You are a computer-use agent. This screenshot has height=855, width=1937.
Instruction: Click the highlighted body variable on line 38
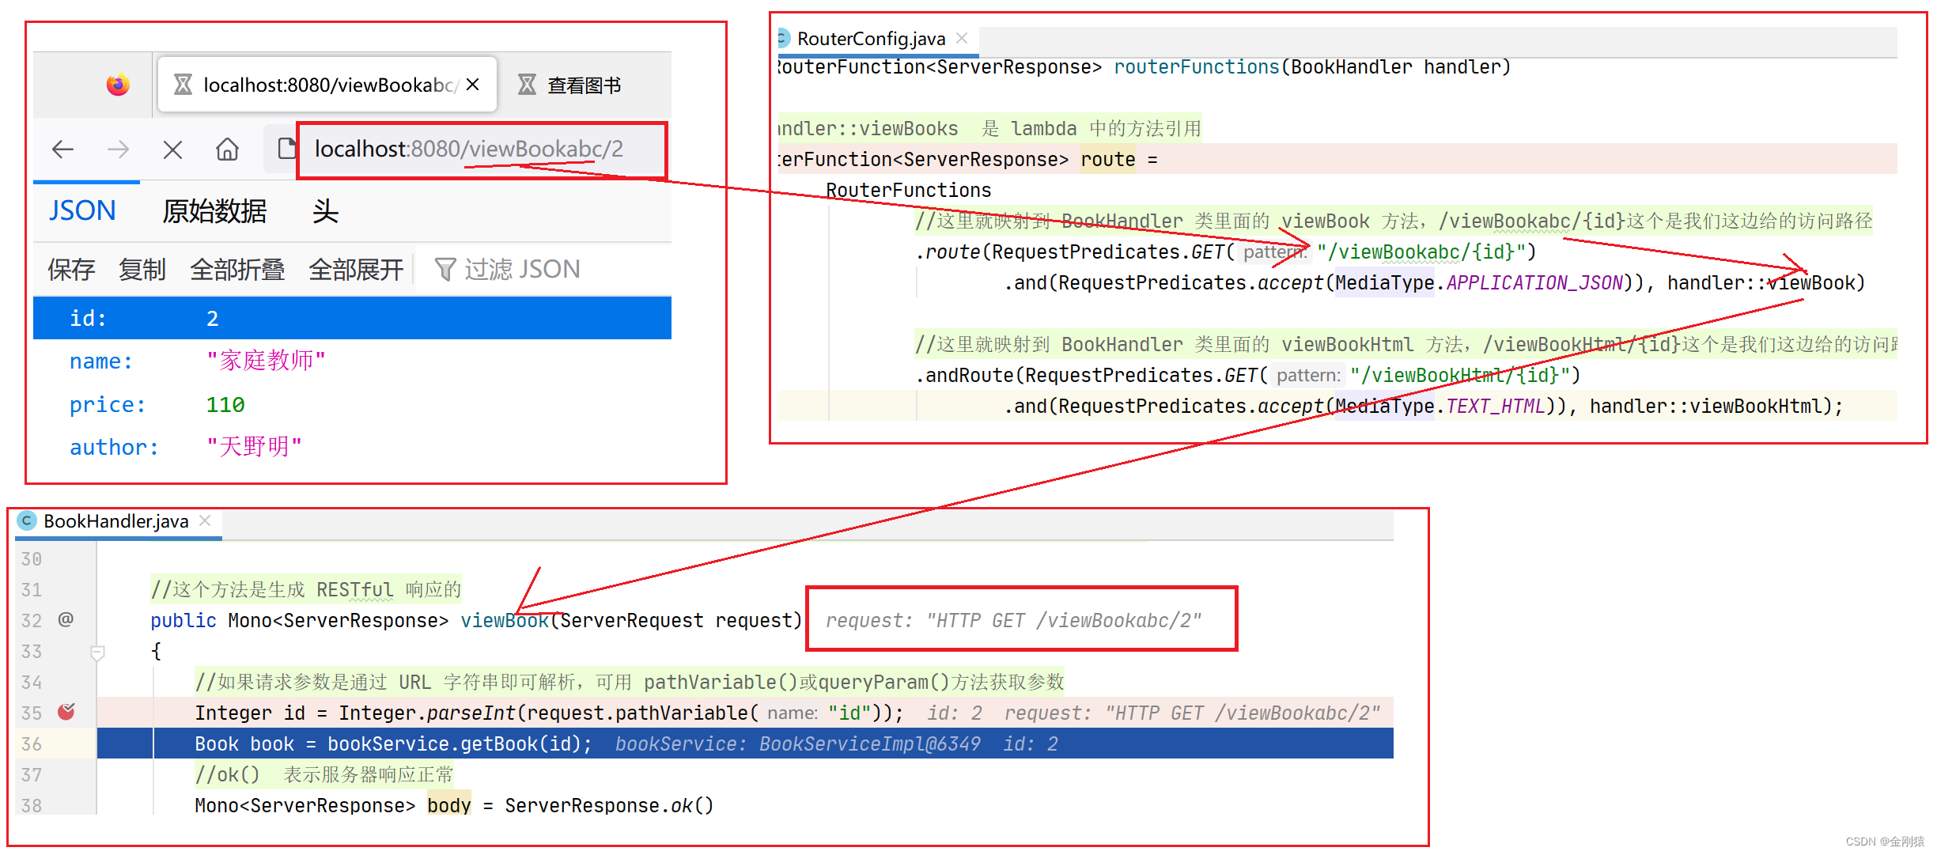[448, 805]
